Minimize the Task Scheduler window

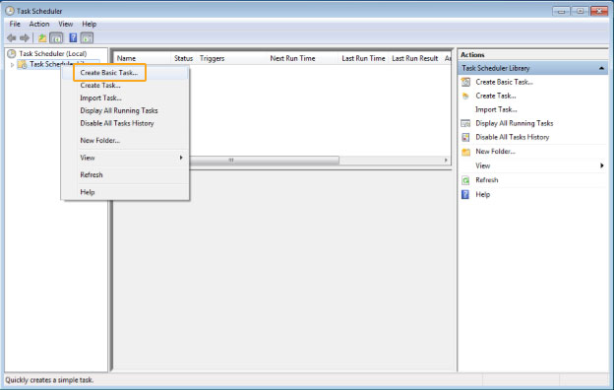561,11
